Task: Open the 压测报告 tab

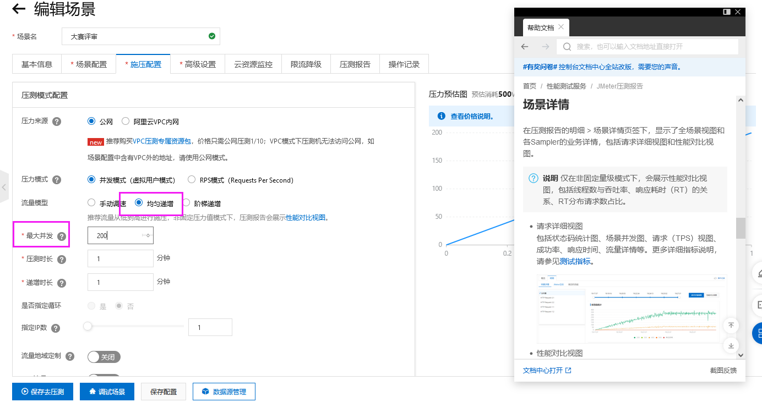Action: pos(355,64)
